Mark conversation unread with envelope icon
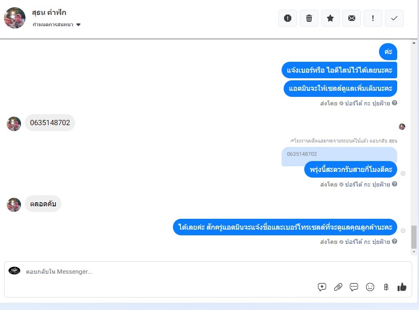 [x=352, y=18]
